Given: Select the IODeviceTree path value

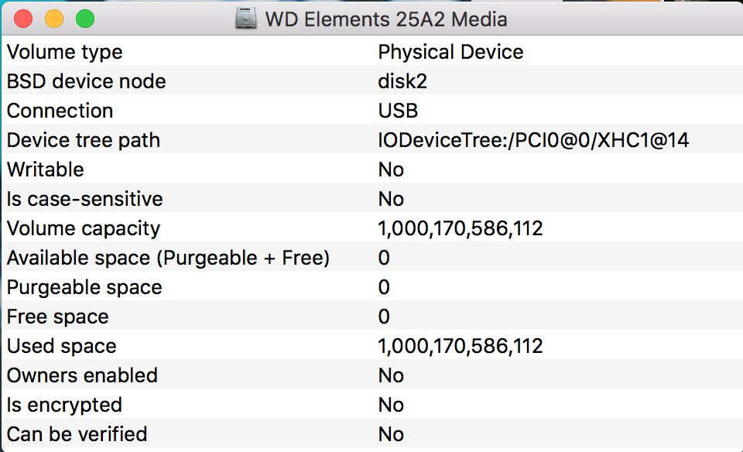Looking at the screenshot, I should click(533, 140).
